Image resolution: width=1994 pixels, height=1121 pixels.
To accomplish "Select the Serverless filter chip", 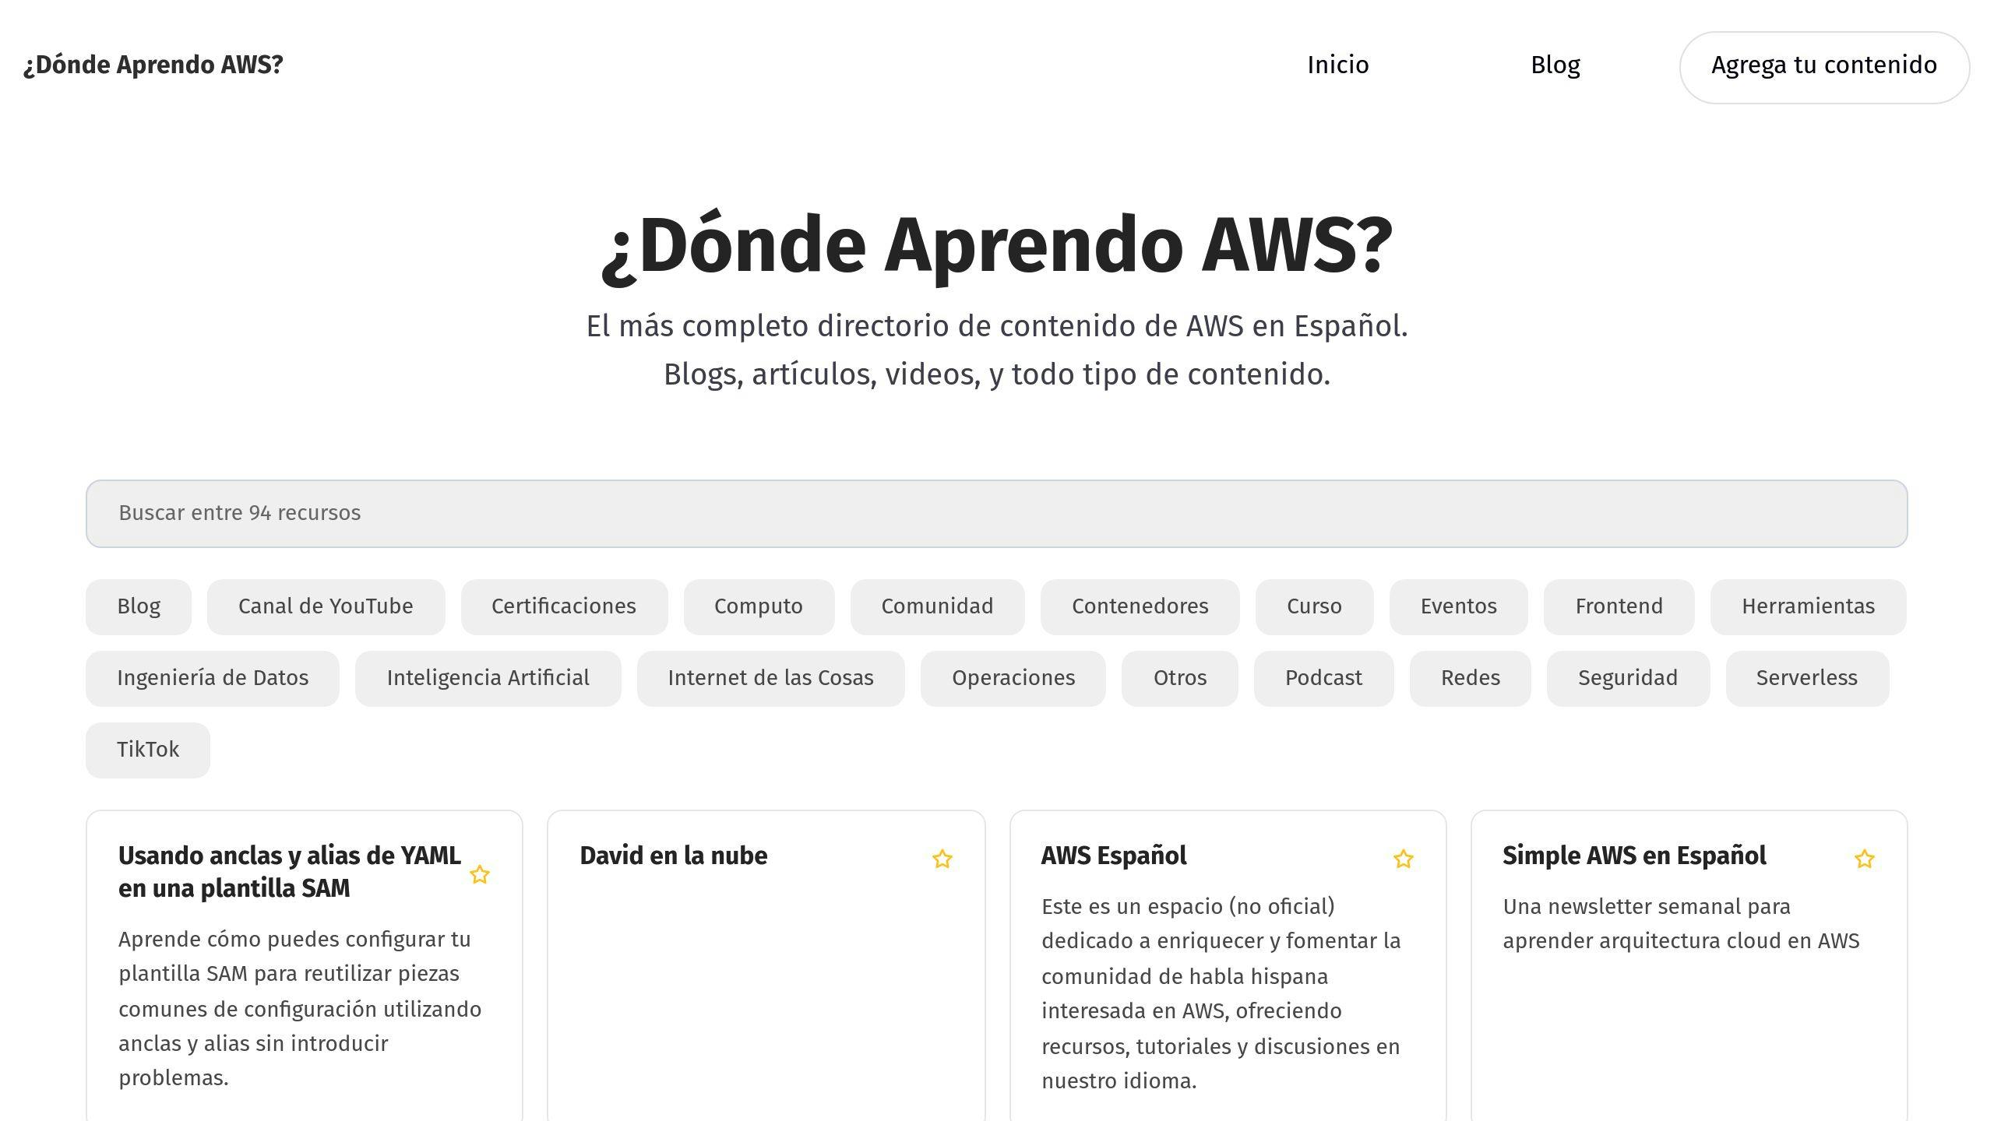I will [x=1807, y=678].
